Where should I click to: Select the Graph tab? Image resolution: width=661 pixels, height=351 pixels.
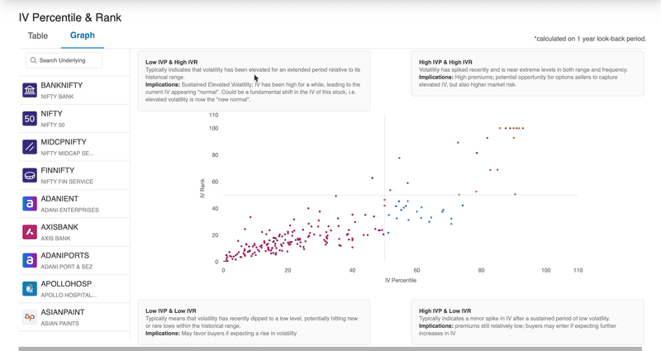tap(82, 36)
